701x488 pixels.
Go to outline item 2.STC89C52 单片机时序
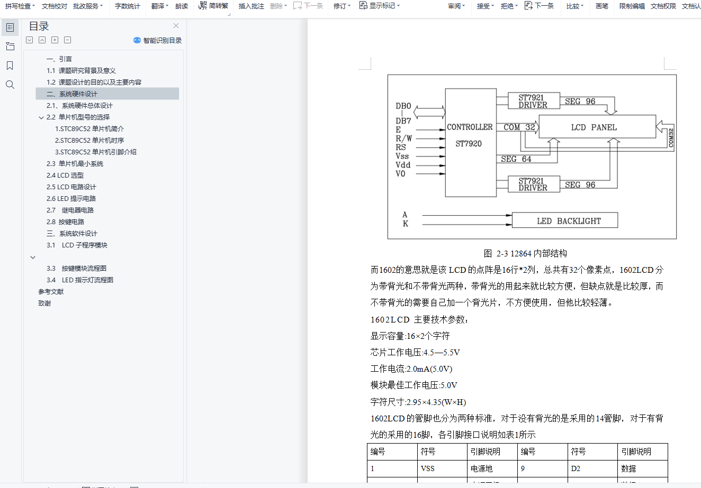tap(89, 141)
